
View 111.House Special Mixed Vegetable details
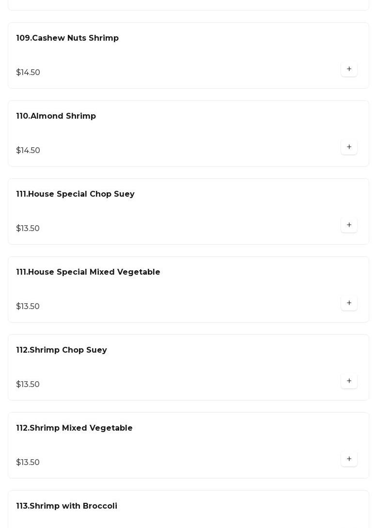88,272
